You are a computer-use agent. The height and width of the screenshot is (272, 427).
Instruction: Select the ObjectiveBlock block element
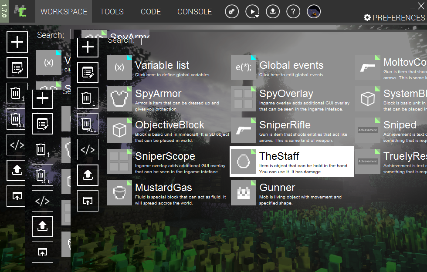[x=168, y=130]
